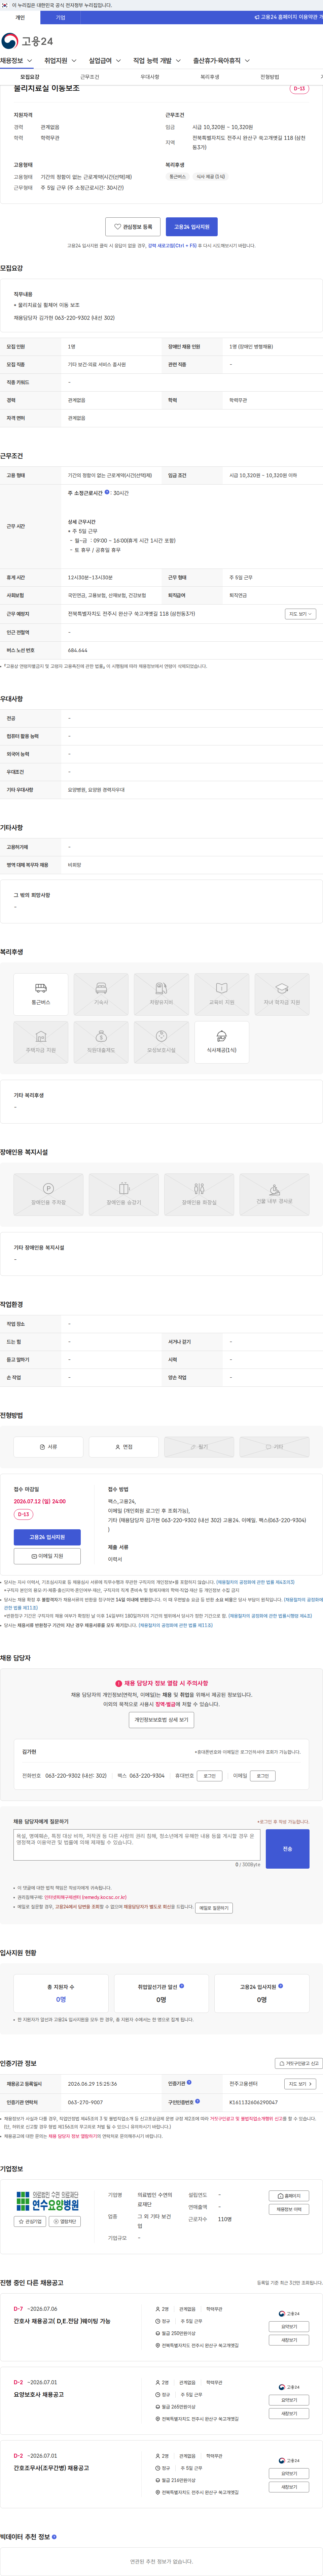Click the 차량유지비 welfare icon
Viewport: 323px width, 2576px height.
pyautogui.click(x=161, y=994)
